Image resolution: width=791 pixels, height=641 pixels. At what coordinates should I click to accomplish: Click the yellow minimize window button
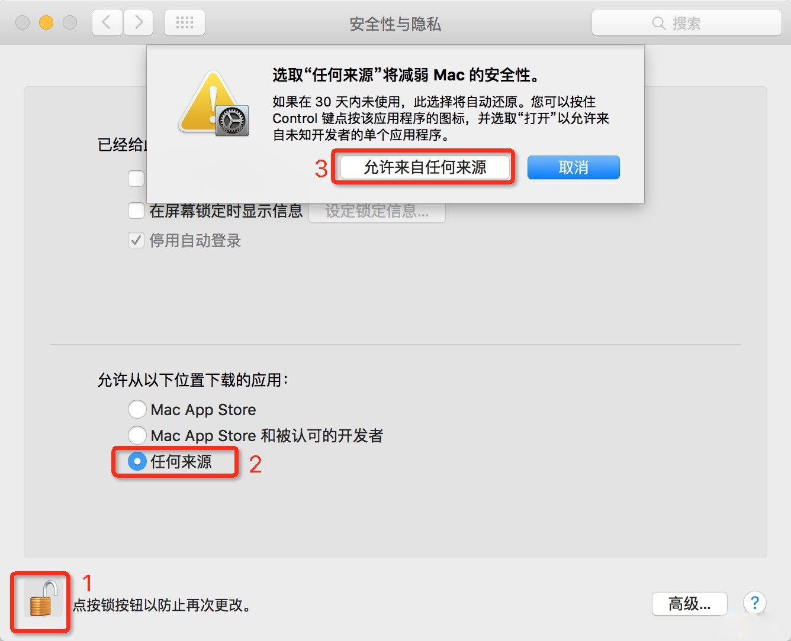(x=46, y=22)
